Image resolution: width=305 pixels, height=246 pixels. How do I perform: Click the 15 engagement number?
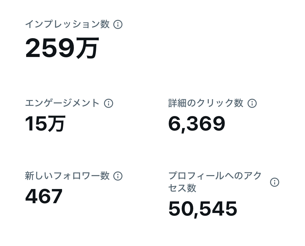click(36, 124)
